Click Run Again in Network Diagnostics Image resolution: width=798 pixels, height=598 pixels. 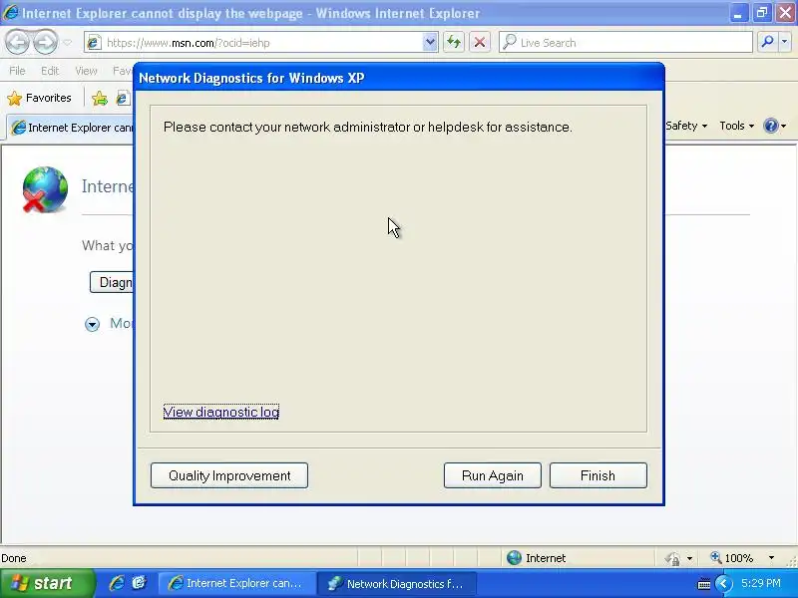click(x=492, y=475)
